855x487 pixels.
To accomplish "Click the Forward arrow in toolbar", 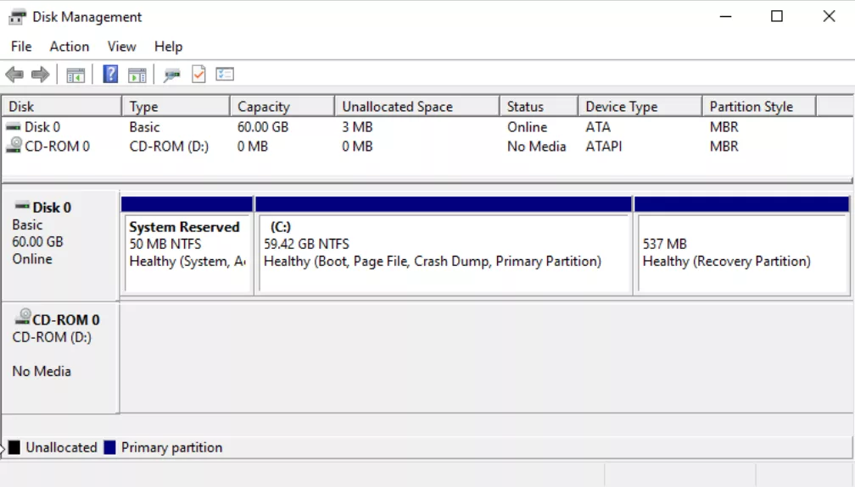I will [x=41, y=74].
